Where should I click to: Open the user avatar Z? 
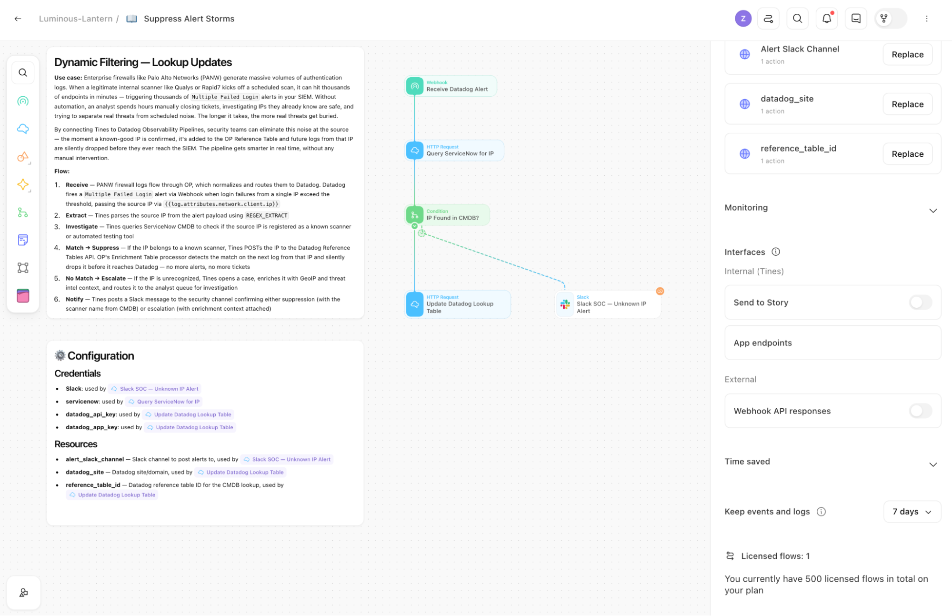pyautogui.click(x=742, y=19)
